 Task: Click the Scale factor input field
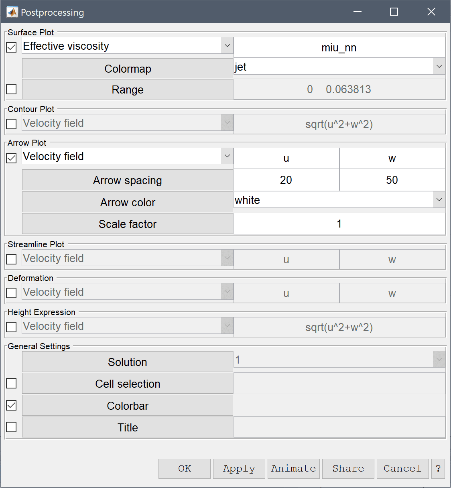[x=339, y=224]
